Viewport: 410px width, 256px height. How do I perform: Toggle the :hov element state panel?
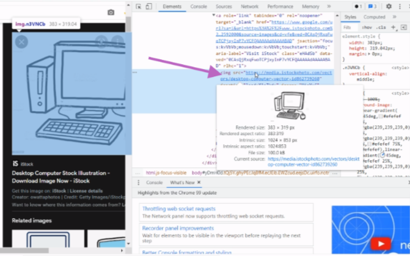point(367,27)
